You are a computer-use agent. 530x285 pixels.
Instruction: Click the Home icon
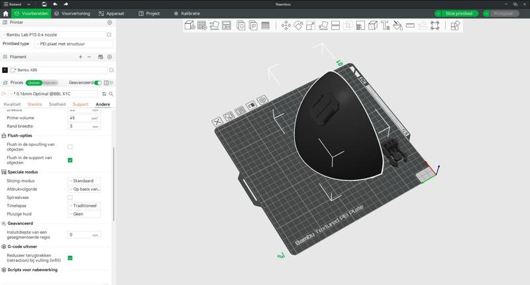5,13
